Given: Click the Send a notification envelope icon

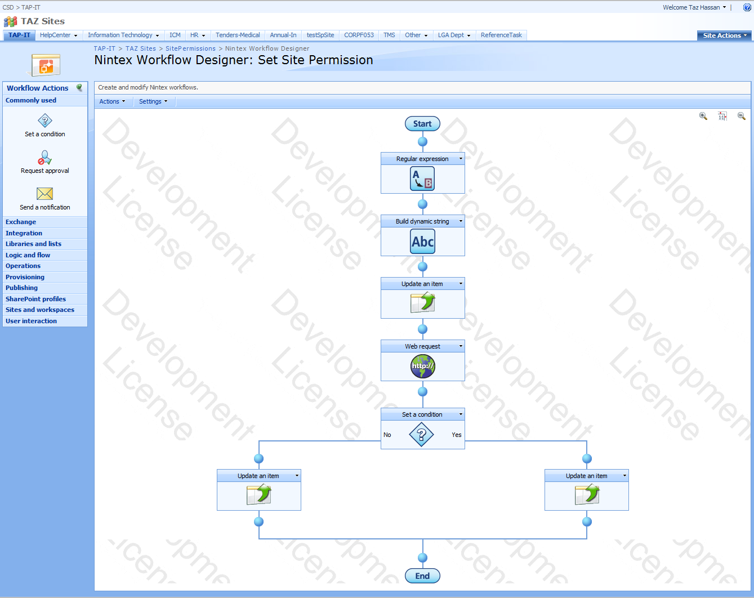Looking at the screenshot, I should 45,194.
